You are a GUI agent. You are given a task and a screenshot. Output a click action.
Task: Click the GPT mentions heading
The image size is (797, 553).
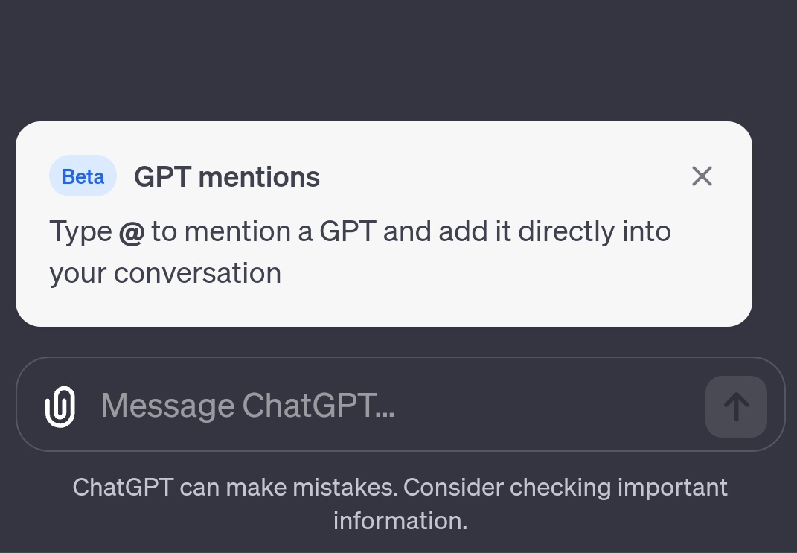[226, 176]
